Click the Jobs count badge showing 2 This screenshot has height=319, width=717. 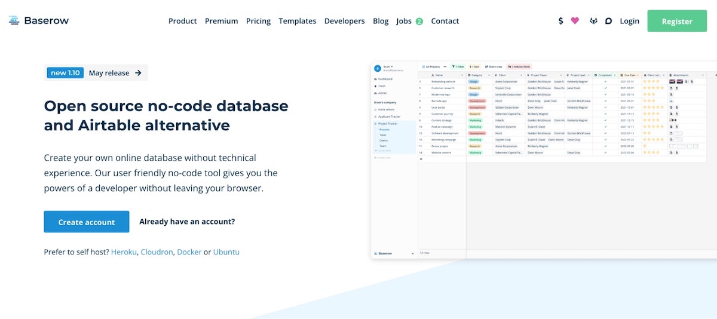(419, 21)
